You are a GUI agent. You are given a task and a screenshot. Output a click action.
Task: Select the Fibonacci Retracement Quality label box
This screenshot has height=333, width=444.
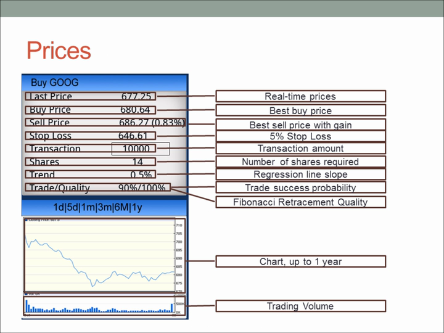point(300,202)
